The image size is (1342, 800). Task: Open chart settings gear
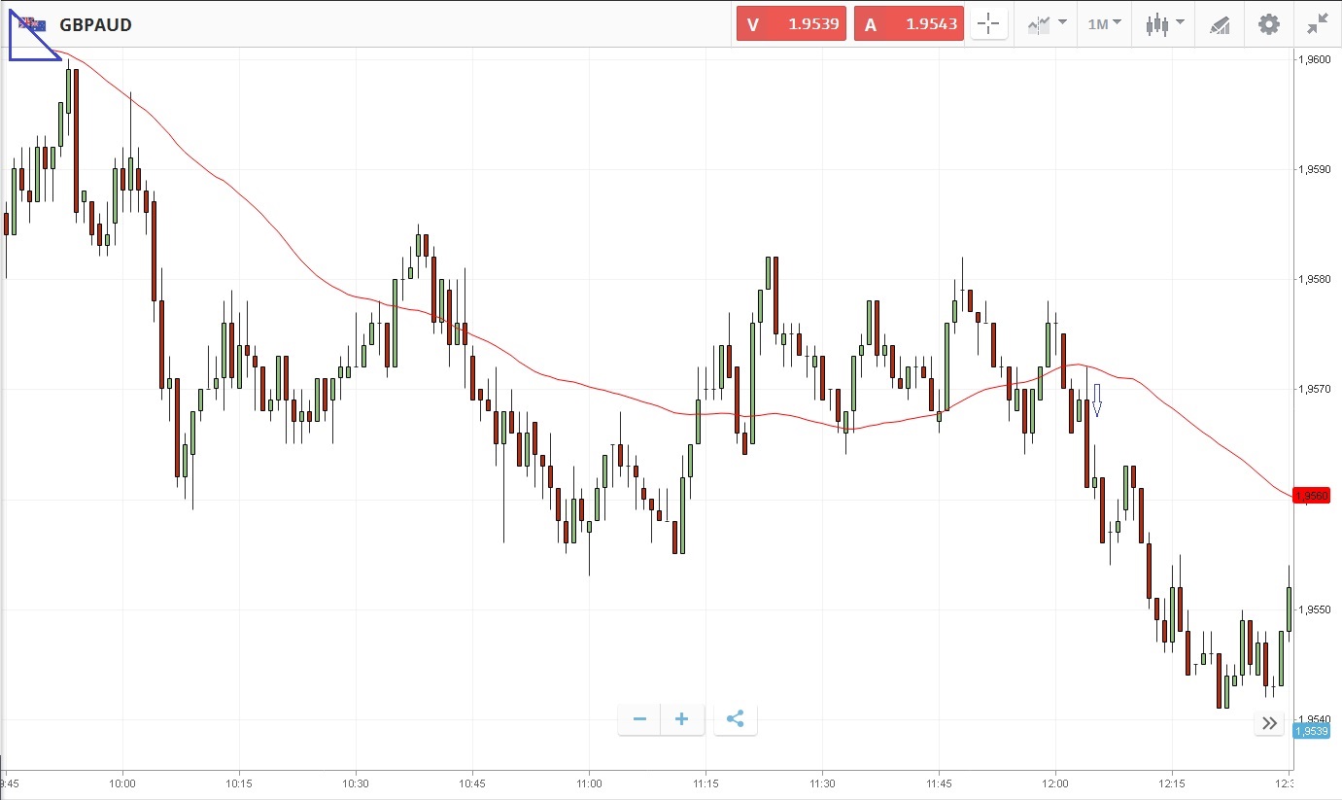click(x=1269, y=24)
